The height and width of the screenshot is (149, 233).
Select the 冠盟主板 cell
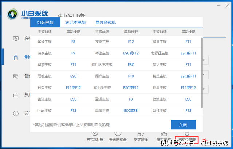(44, 87)
